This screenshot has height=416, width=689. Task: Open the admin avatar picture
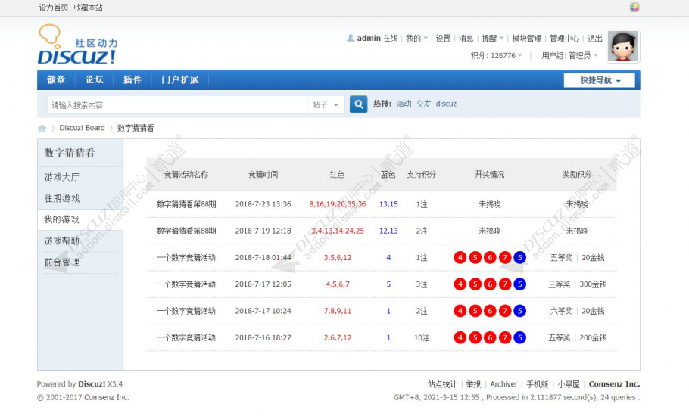pyautogui.click(x=623, y=46)
